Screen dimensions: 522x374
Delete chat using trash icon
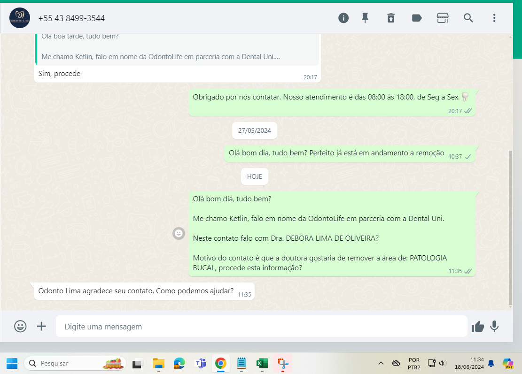pyautogui.click(x=391, y=18)
